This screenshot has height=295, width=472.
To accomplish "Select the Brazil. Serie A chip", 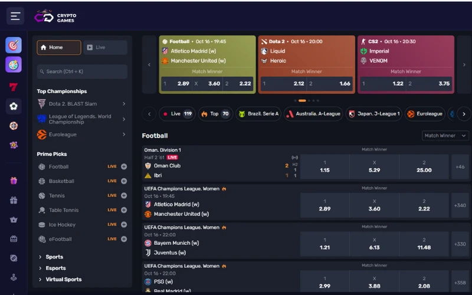I will pos(258,114).
